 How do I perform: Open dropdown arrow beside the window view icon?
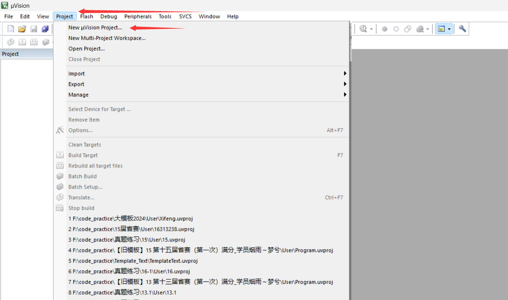(449, 29)
